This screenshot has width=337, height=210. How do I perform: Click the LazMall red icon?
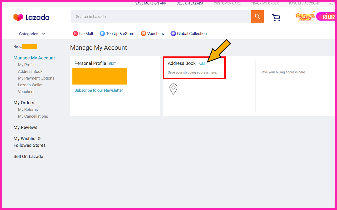(76, 34)
